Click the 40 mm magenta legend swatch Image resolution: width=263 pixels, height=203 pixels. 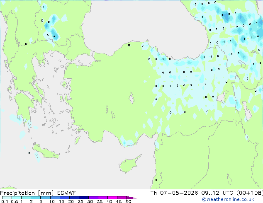pyautogui.click(x=112, y=198)
